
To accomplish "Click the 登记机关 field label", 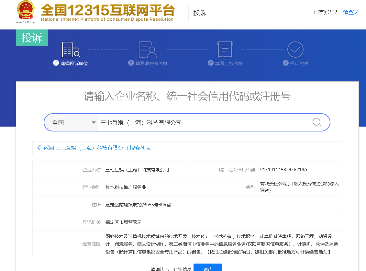I will pyautogui.click(x=92, y=222).
